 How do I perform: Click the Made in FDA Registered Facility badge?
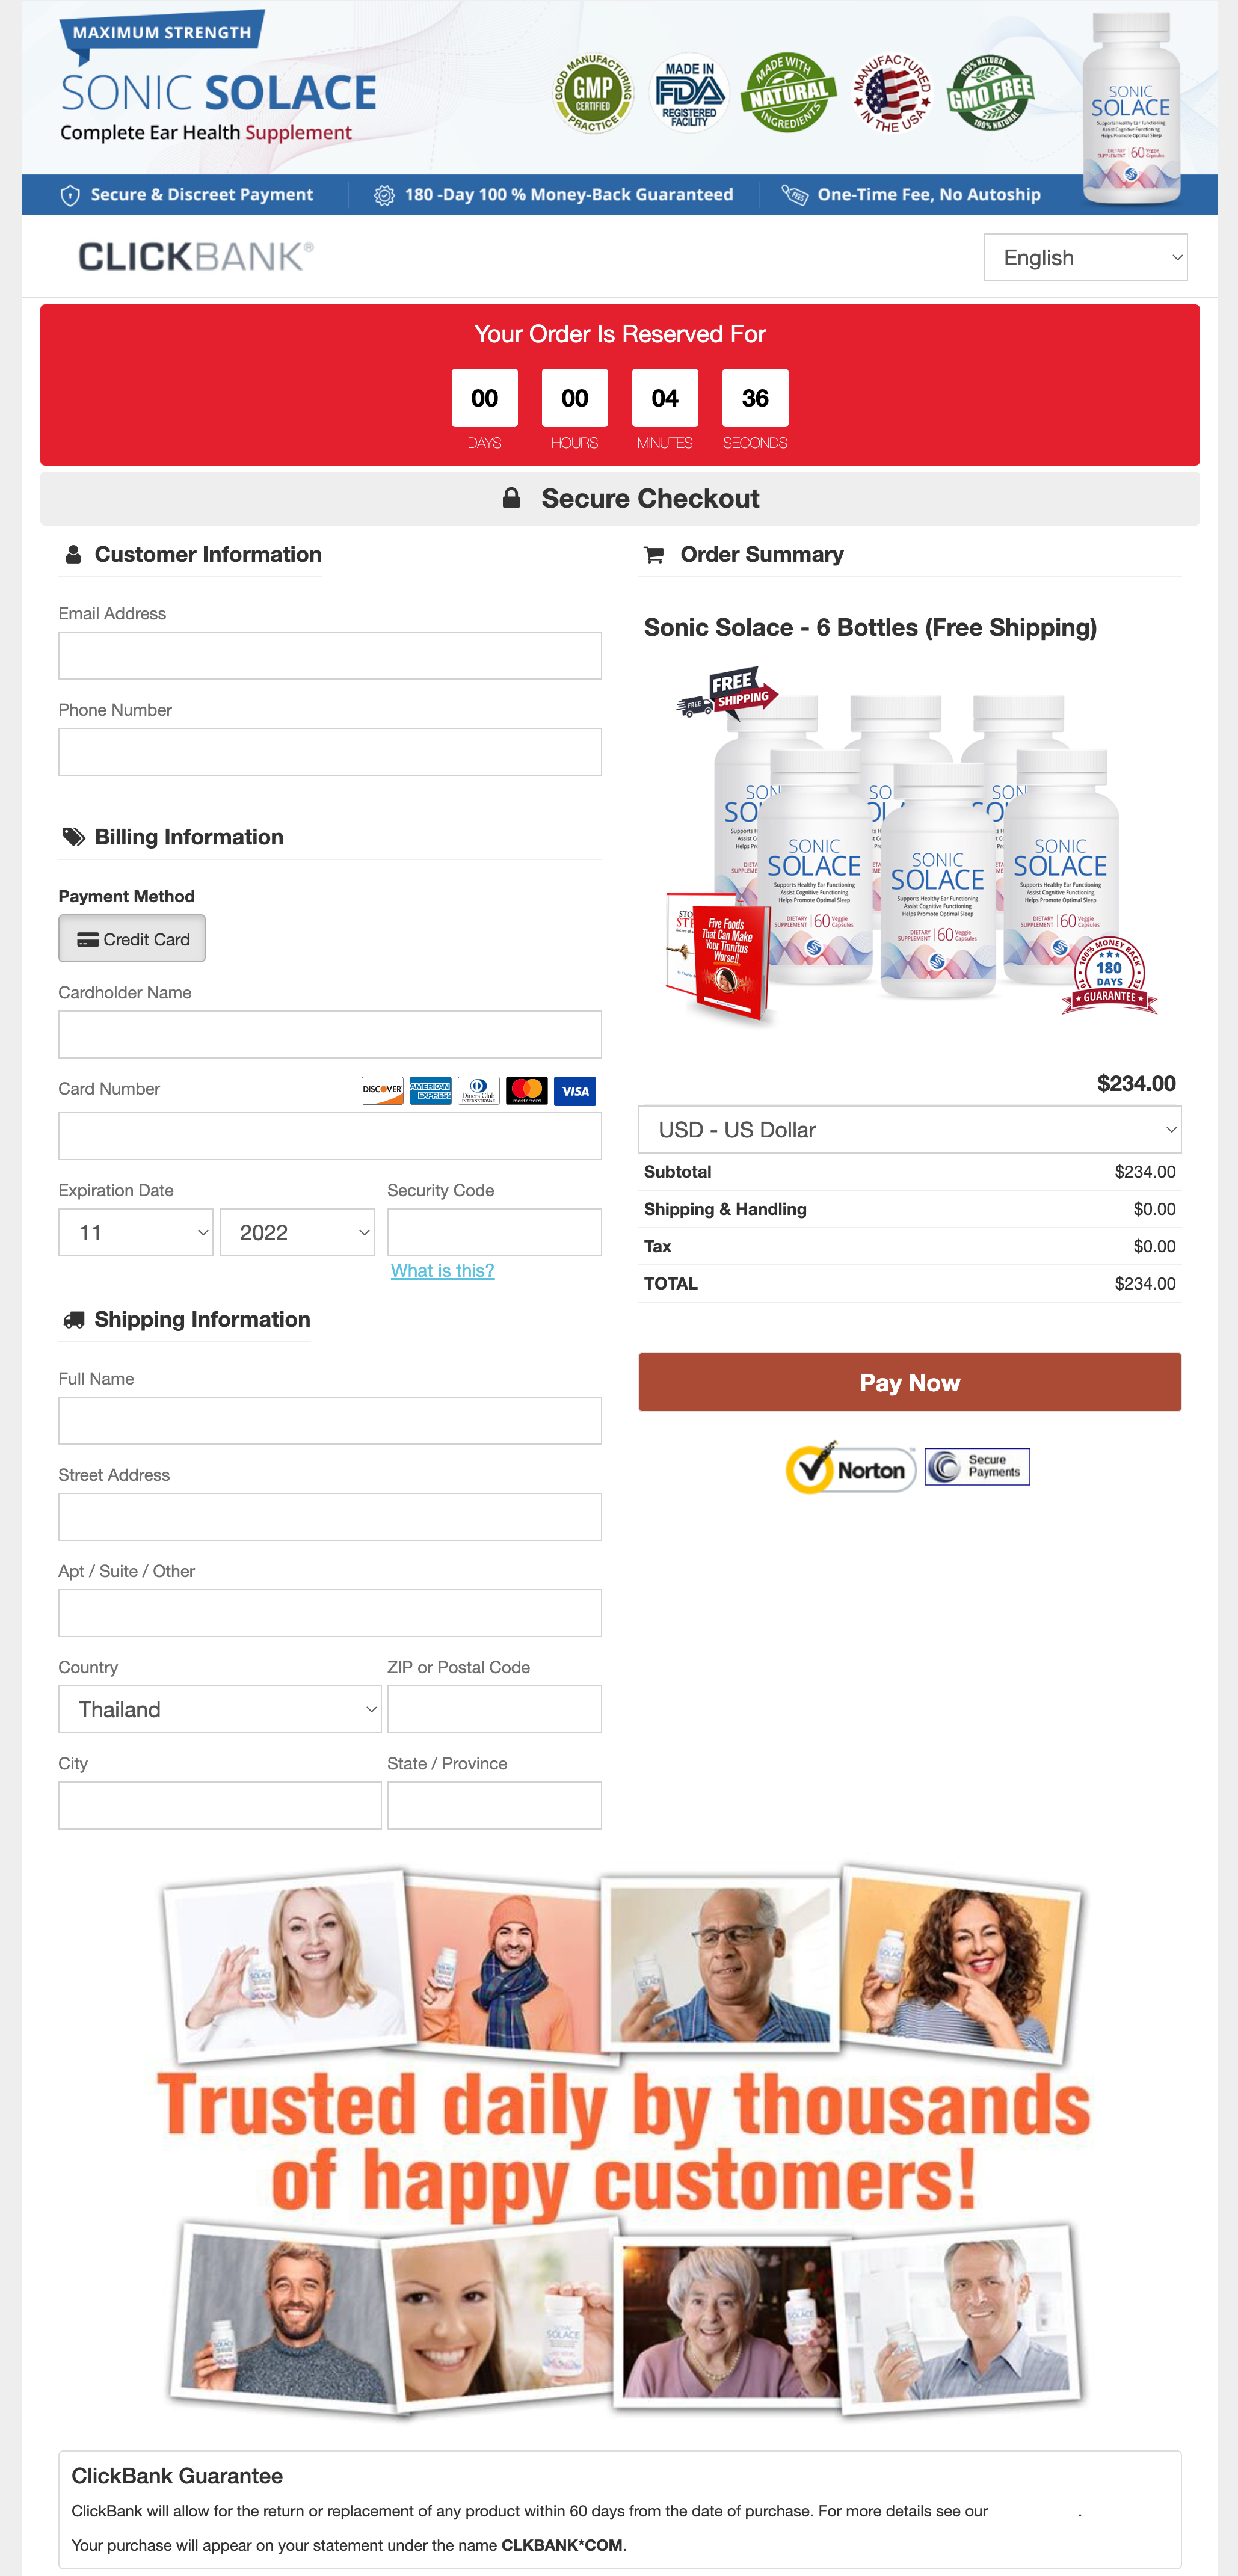(x=689, y=93)
